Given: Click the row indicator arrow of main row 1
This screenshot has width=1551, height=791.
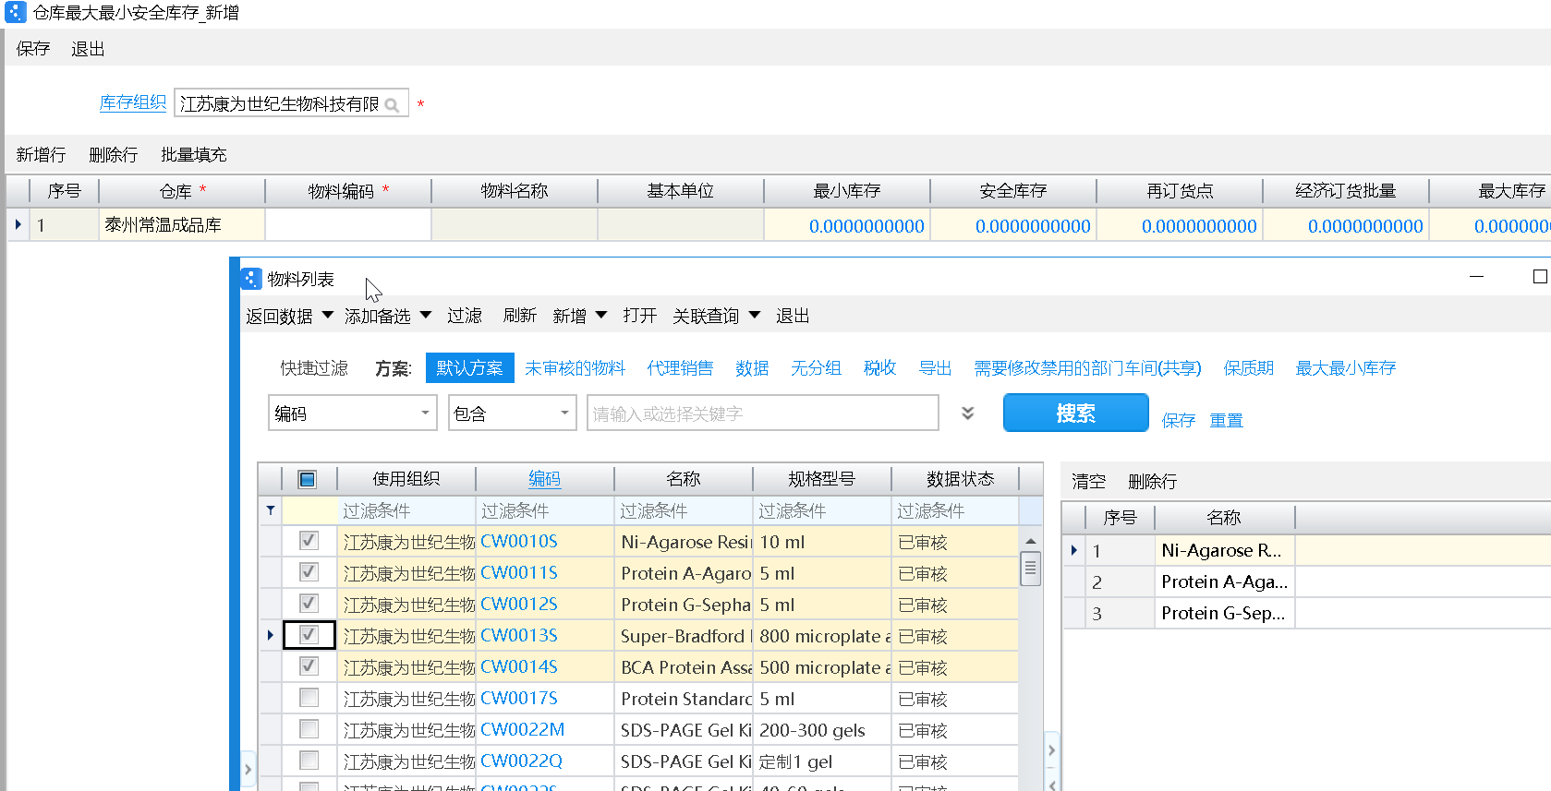Looking at the screenshot, I should (18, 224).
